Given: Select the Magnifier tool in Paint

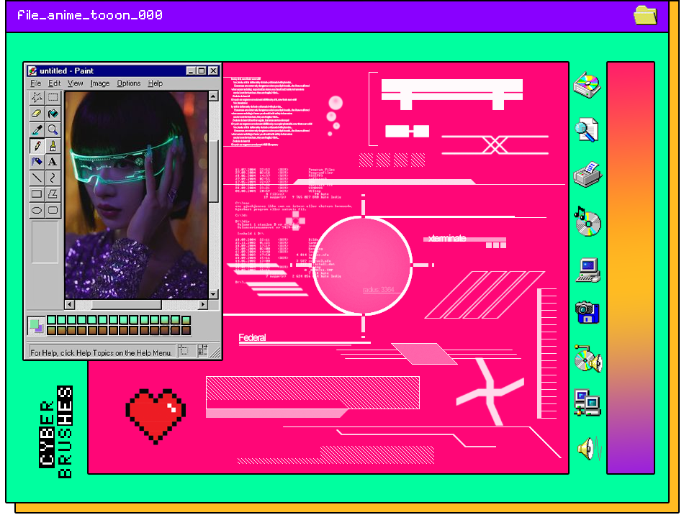Looking at the screenshot, I should click(x=53, y=129).
